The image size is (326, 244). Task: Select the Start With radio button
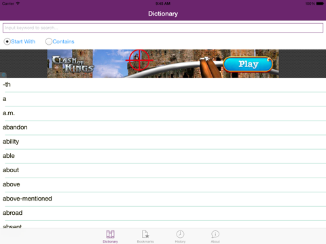click(7, 41)
